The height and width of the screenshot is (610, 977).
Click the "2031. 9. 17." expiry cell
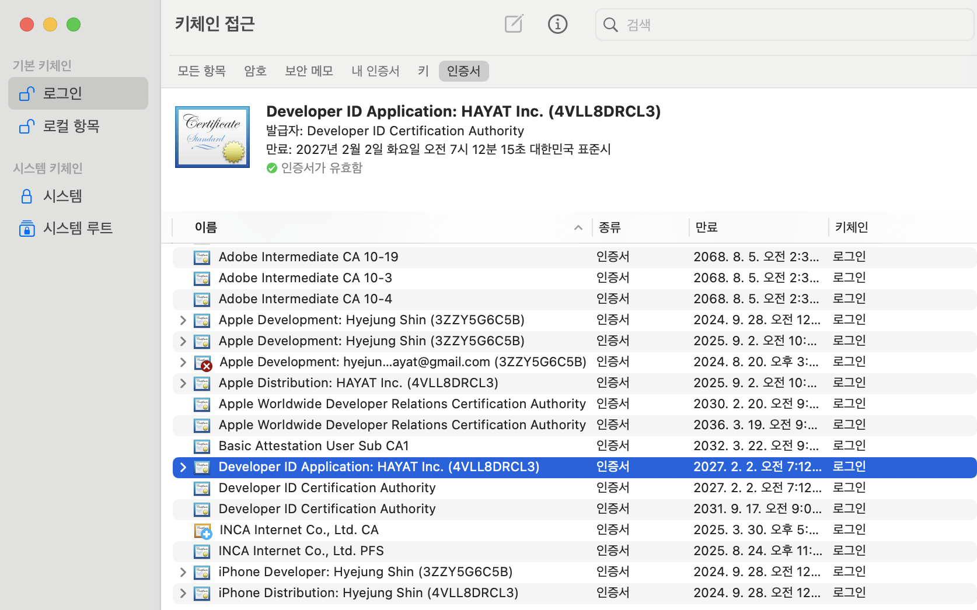pyautogui.click(x=758, y=509)
